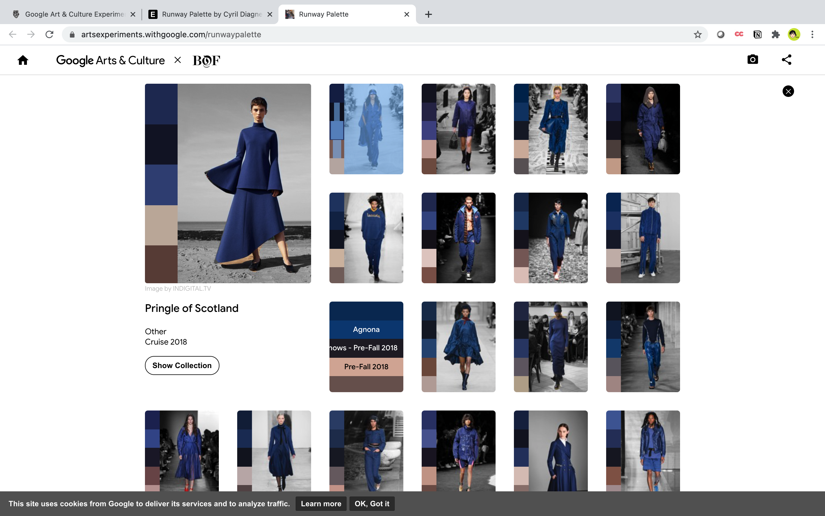Click the Chrome profile avatar

[x=794, y=34]
